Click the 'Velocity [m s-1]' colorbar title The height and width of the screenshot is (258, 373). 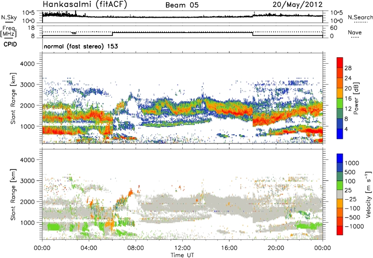click(x=368, y=194)
